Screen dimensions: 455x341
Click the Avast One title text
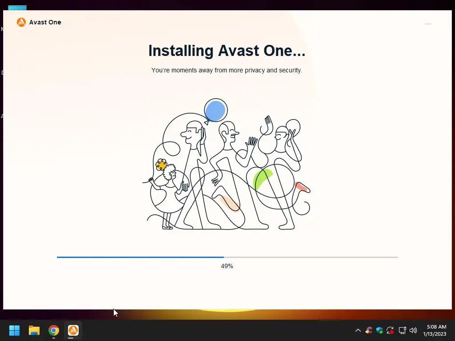pos(45,22)
